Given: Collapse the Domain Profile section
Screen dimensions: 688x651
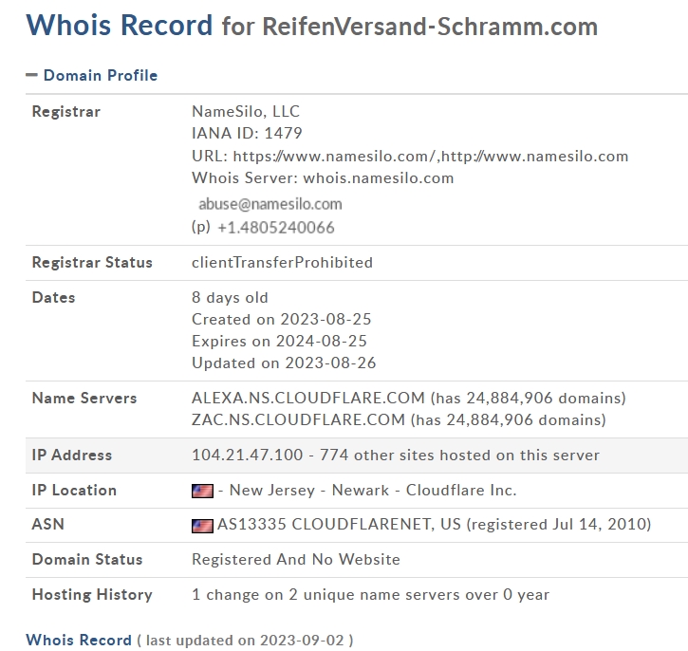Looking at the screenshot, I should point(31,75).
